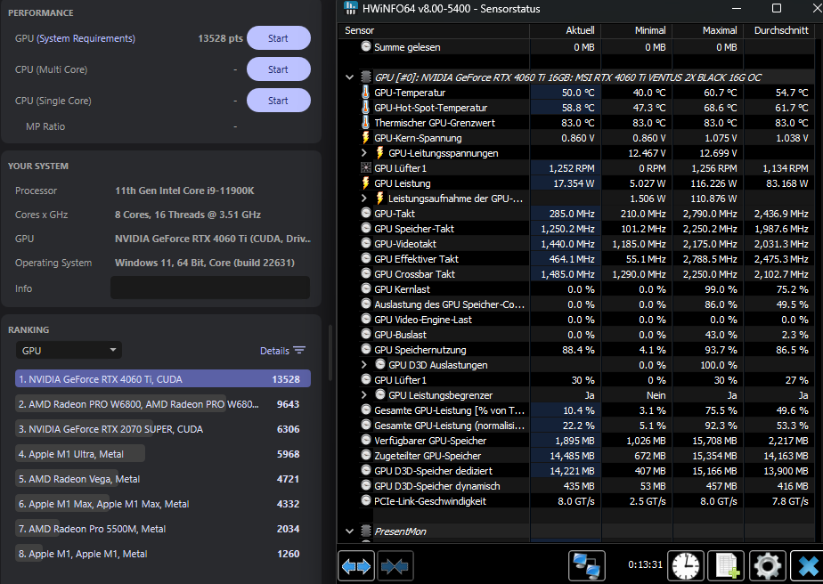The height and width of the screenshot is (584, 823).
Task: Select the GPU Video-Engine-Last row label
Action: coord(423,320)
